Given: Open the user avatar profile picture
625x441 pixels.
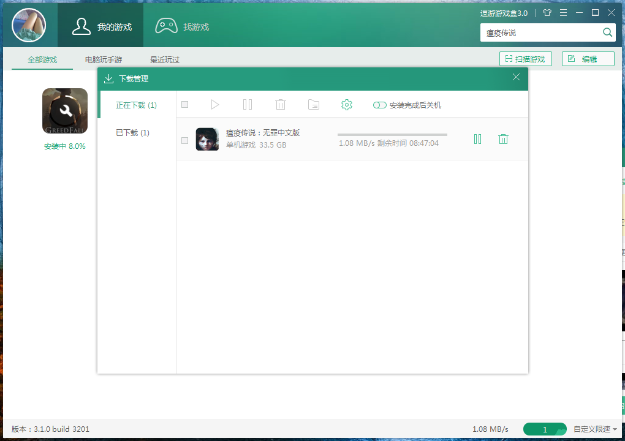Looking at the screenshot, I should coord(29,26).
